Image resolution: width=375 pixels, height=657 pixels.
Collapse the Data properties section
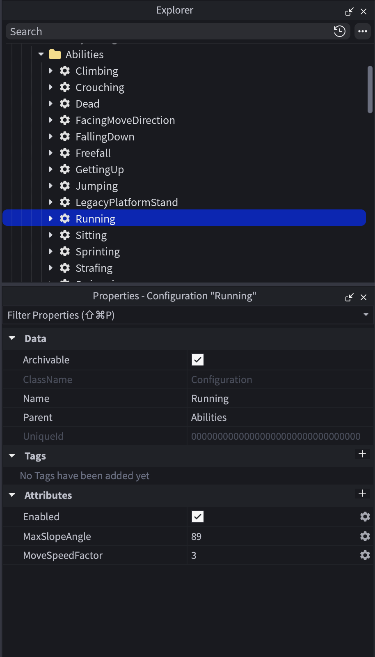tap(12, 338)
